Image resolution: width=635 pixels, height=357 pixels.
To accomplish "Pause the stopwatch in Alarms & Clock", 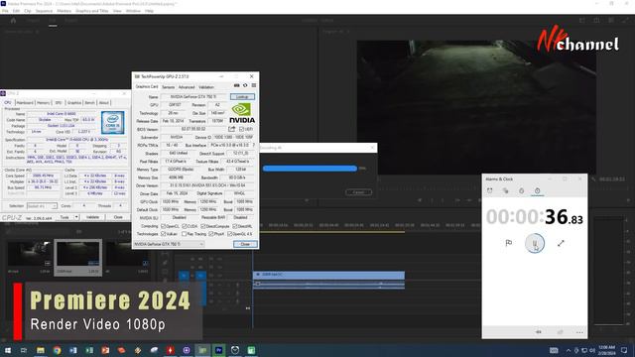I will (x=535, y=243).
